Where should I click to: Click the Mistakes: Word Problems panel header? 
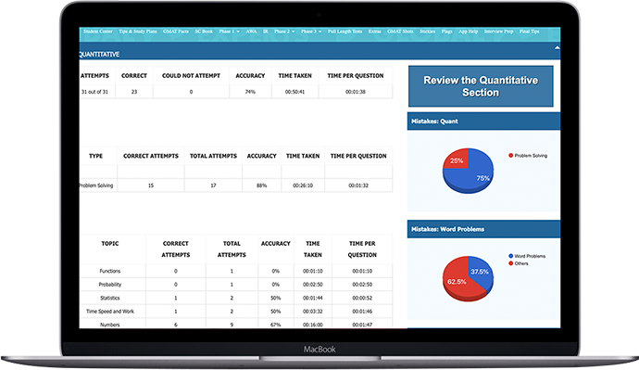point(483,229)
